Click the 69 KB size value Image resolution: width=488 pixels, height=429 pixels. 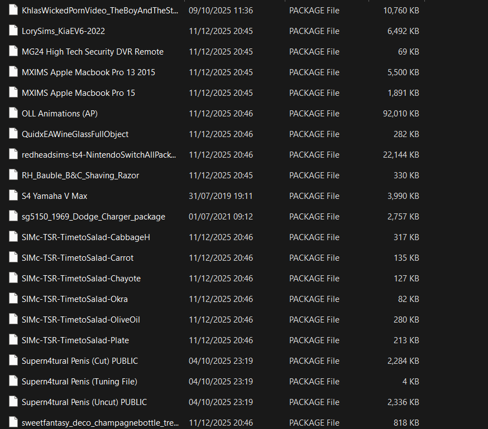click(x=408, y=52)
